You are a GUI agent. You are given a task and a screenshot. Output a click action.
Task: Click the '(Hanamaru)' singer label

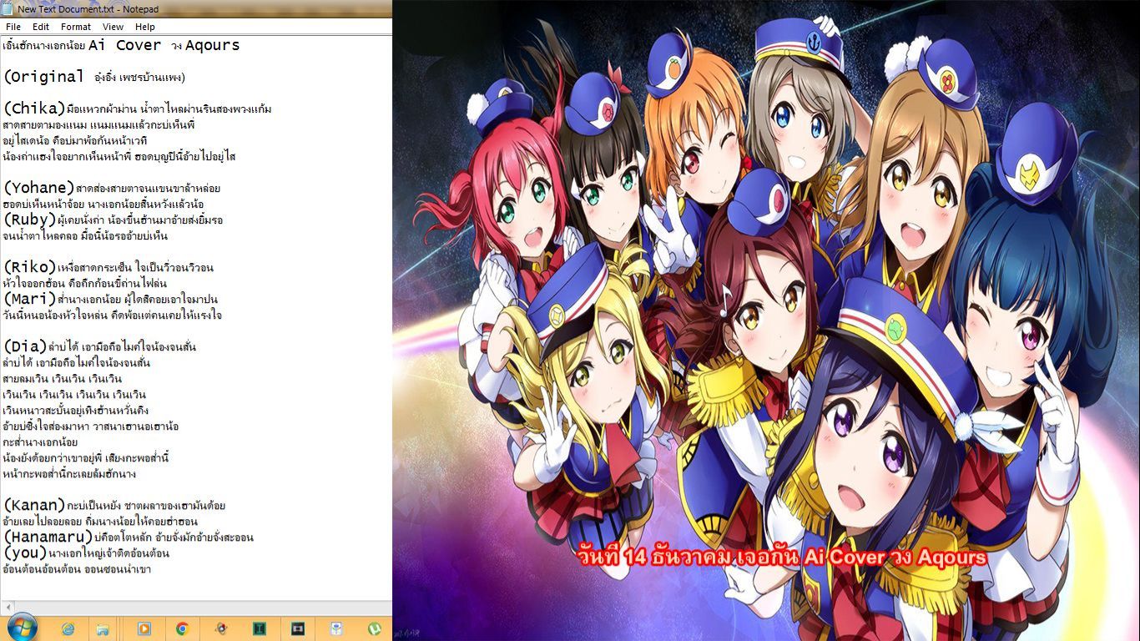click(x=48, y=537)
